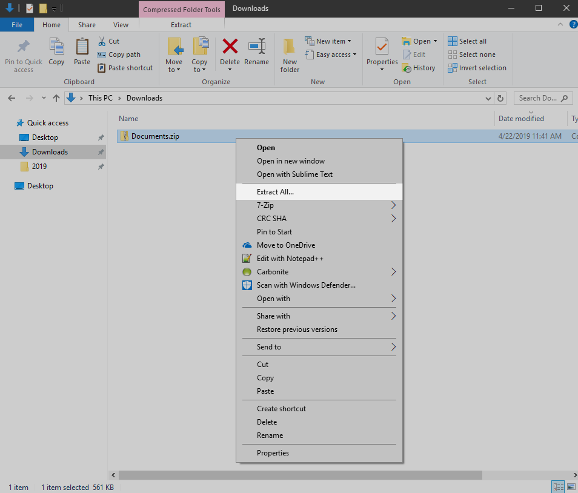Select the Cut icon in the Clipboard group

(x=108, y=41)
